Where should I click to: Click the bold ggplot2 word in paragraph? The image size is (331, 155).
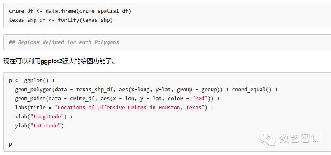[x=51, y=62]
